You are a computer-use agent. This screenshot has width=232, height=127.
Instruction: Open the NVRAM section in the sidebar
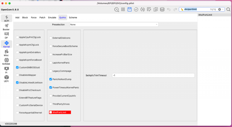click(x=6, y=61)
